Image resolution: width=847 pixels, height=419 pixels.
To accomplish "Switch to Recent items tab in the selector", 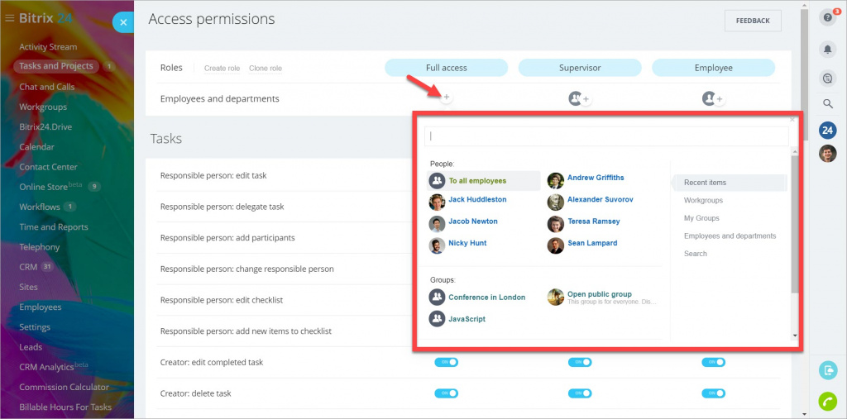I will 730,183.
